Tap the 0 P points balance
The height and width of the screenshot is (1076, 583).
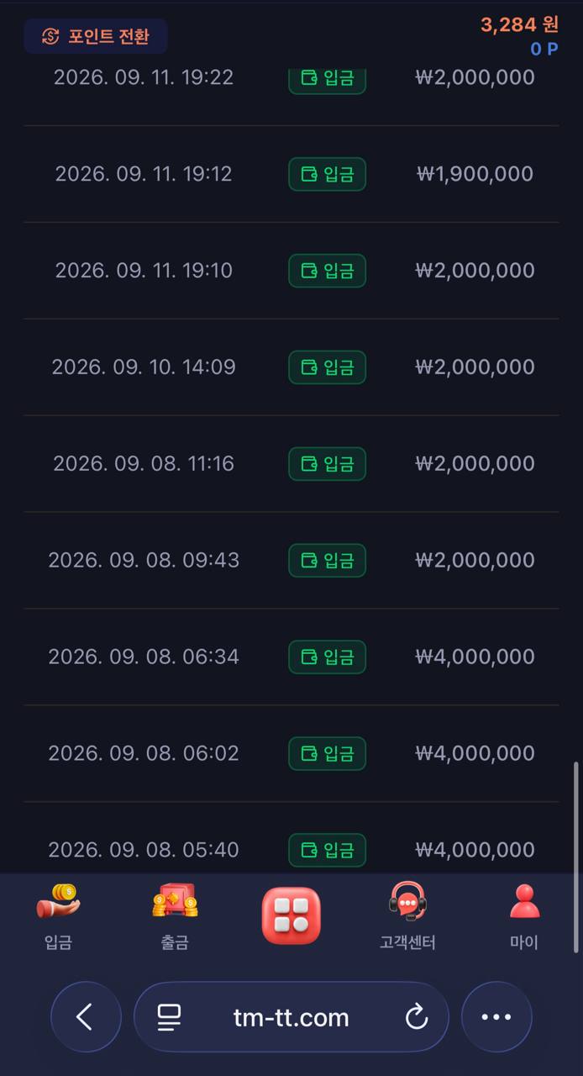tap(544, 49)
